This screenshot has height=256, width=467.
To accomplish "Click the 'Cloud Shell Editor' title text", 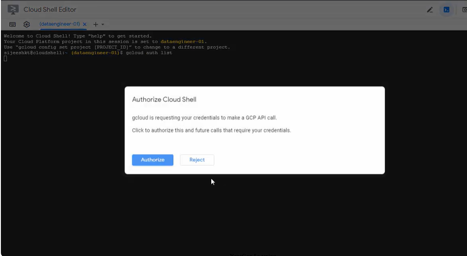I will point(50,9).
